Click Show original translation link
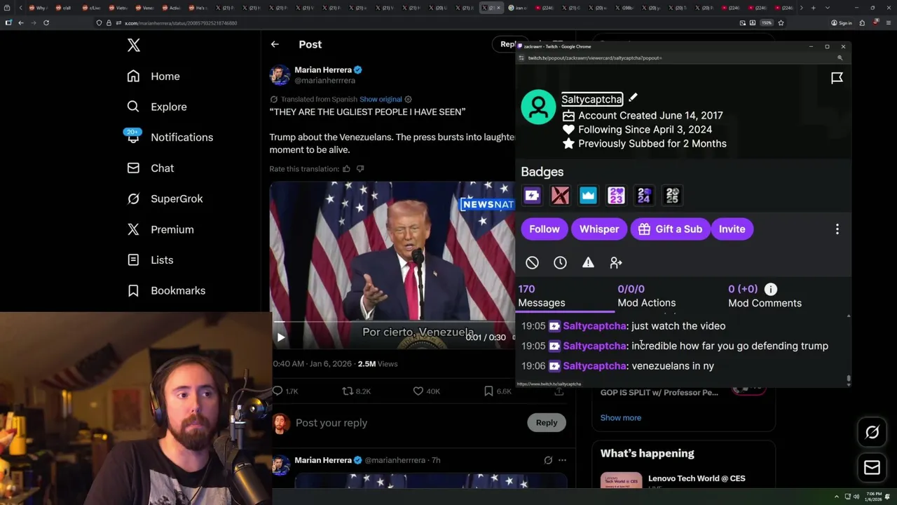Screen dimensions: 897x505 tap(381, 100)
